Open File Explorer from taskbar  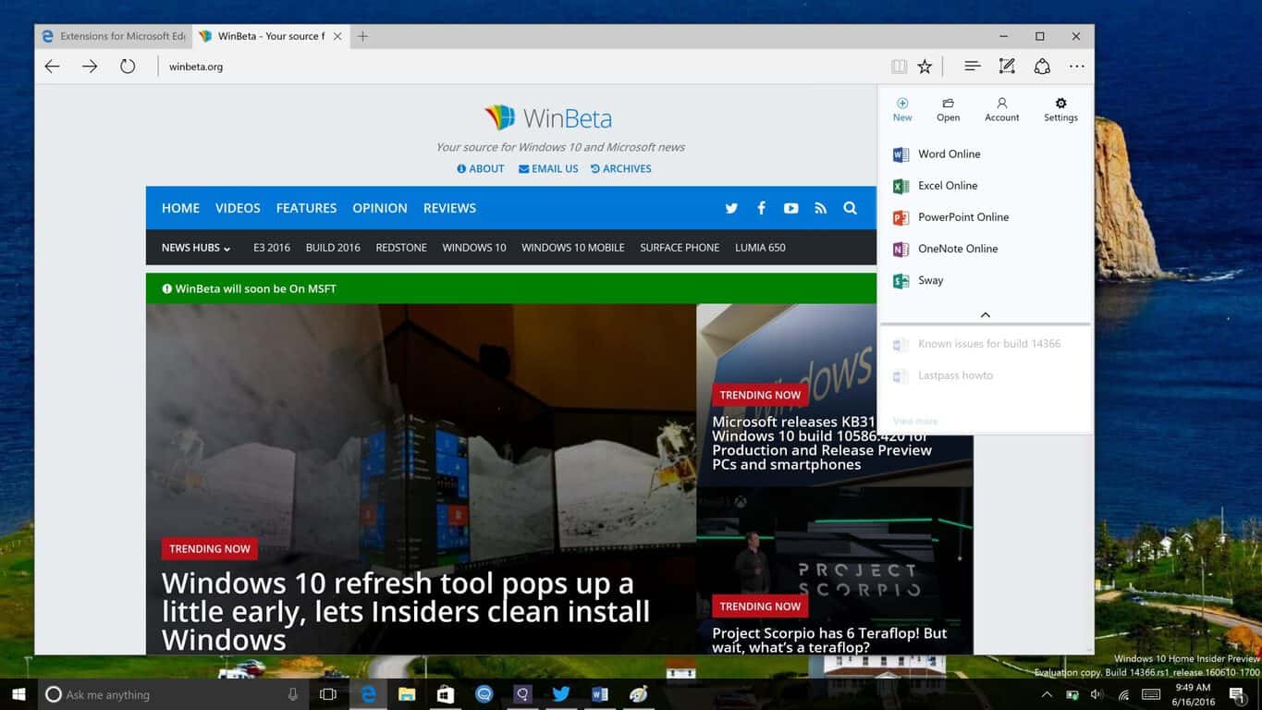pyautogui.click(x=407, y=694)
